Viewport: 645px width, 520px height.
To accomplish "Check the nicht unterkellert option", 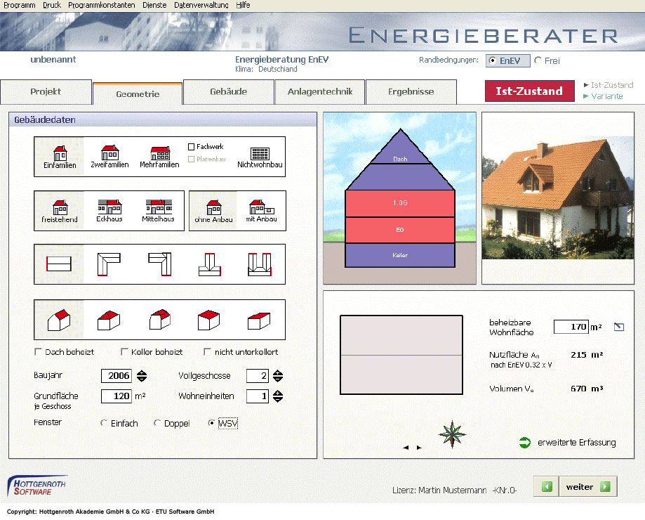I will (207, 351).
